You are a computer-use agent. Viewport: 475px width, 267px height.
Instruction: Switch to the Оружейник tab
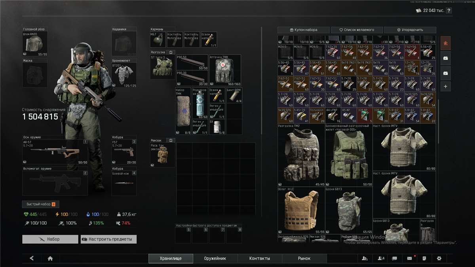pos(215,258)
